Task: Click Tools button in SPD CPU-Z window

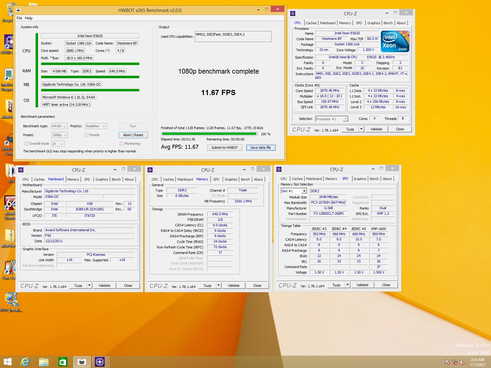Action: click(336, 285)
